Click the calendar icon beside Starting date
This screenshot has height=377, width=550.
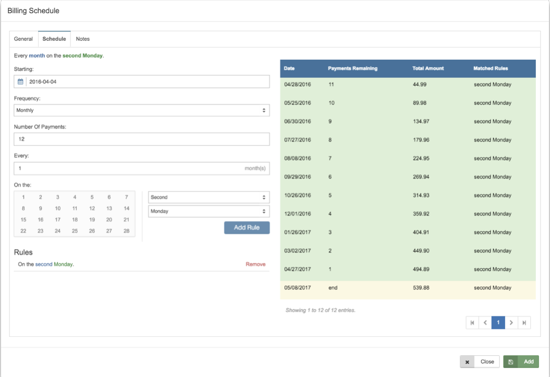pyautogui.click(x=21, y=81)
